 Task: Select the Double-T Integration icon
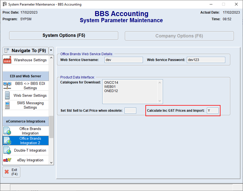pyautogui.click(x=7, y=150)
